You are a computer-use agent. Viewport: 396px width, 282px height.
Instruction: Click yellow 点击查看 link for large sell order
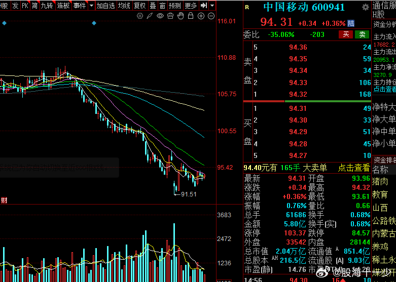[x=354, y=168]
